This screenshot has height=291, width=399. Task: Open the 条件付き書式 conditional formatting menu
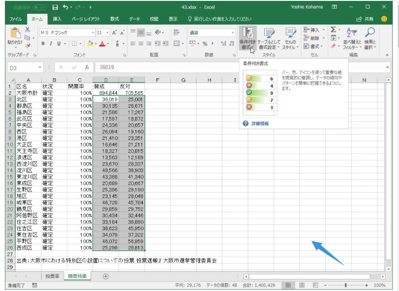(x=247, y=38)
